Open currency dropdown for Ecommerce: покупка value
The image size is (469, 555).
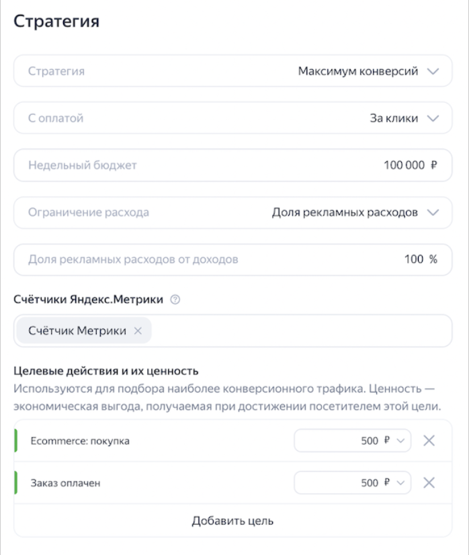401,441
